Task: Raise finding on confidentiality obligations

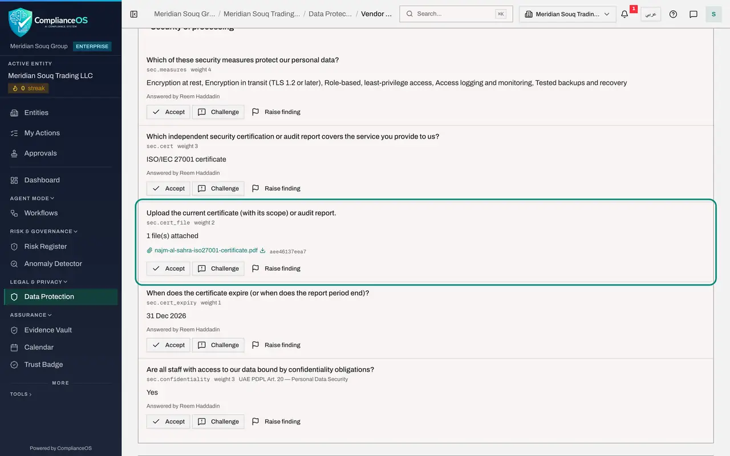Action: click(x=276, y=422)
